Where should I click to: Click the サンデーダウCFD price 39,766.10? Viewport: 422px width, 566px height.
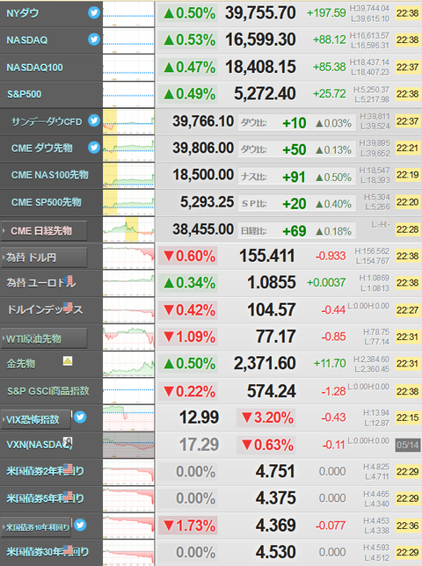[x=203, y=121]
